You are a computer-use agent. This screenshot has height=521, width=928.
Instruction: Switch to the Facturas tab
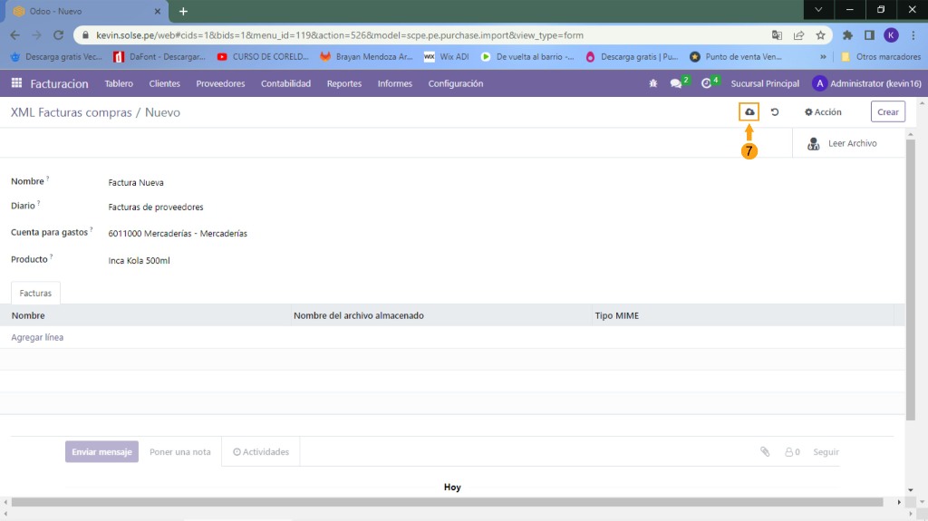click(x=35, y=294)
